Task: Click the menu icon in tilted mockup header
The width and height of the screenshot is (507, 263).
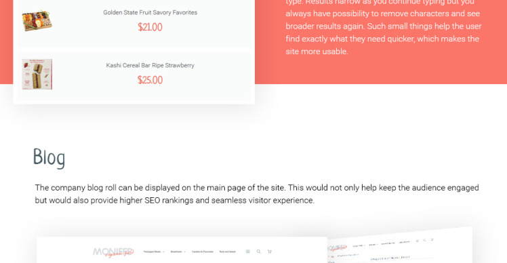Action: click(418, 241)
